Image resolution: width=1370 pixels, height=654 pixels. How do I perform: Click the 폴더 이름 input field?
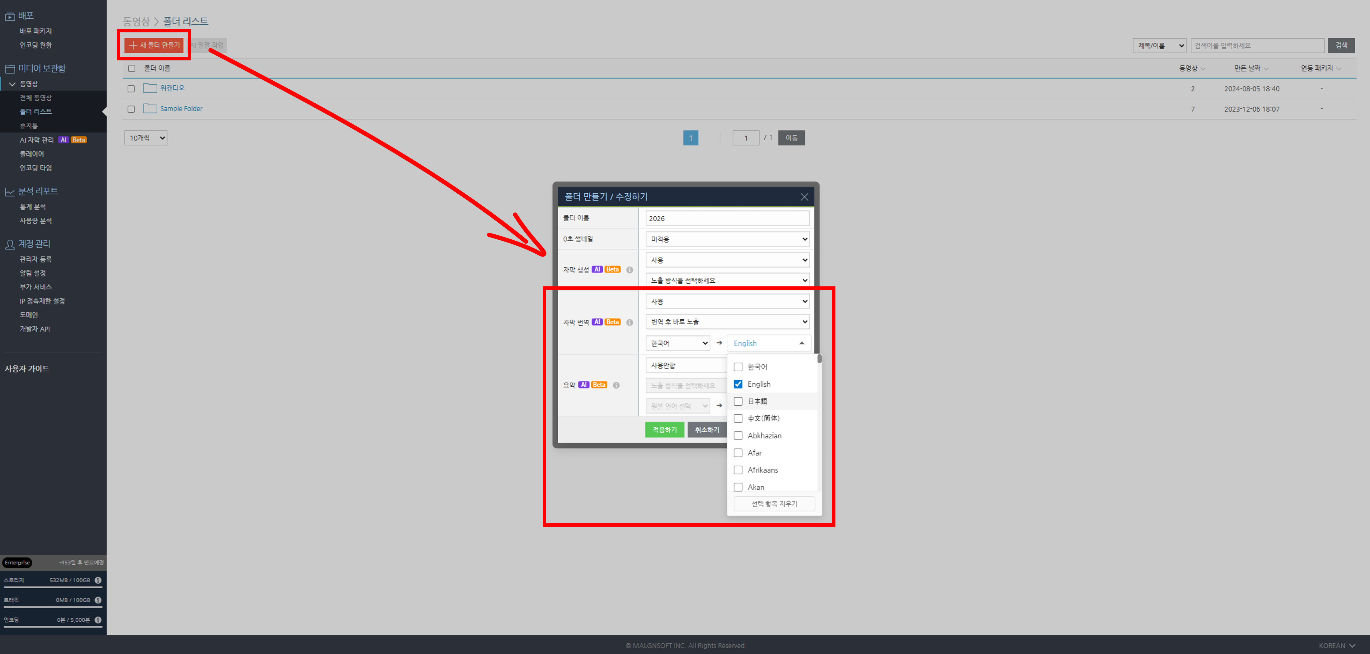[727, 219]
